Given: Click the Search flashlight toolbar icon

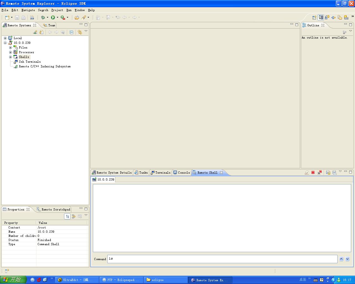Looking at the screenshot, I should coord(84,17).
